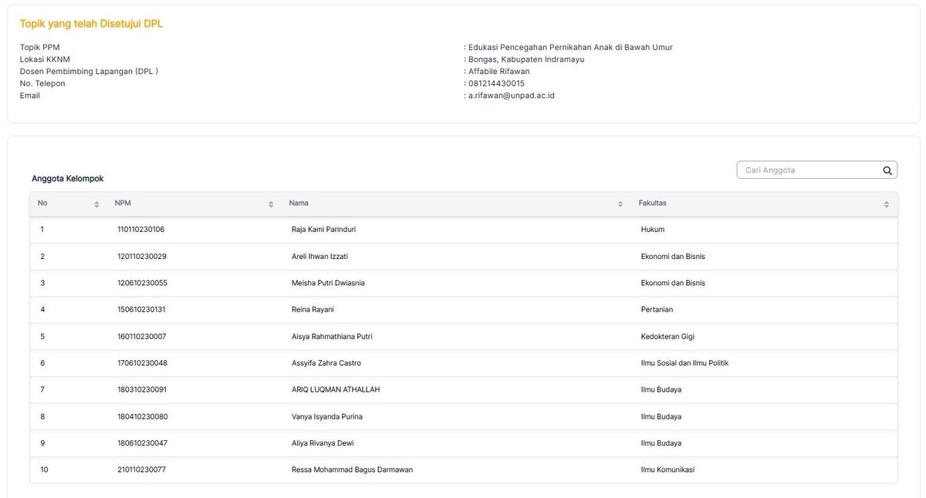
Task: Click NPM 180410230080
Action: point(142,417)
